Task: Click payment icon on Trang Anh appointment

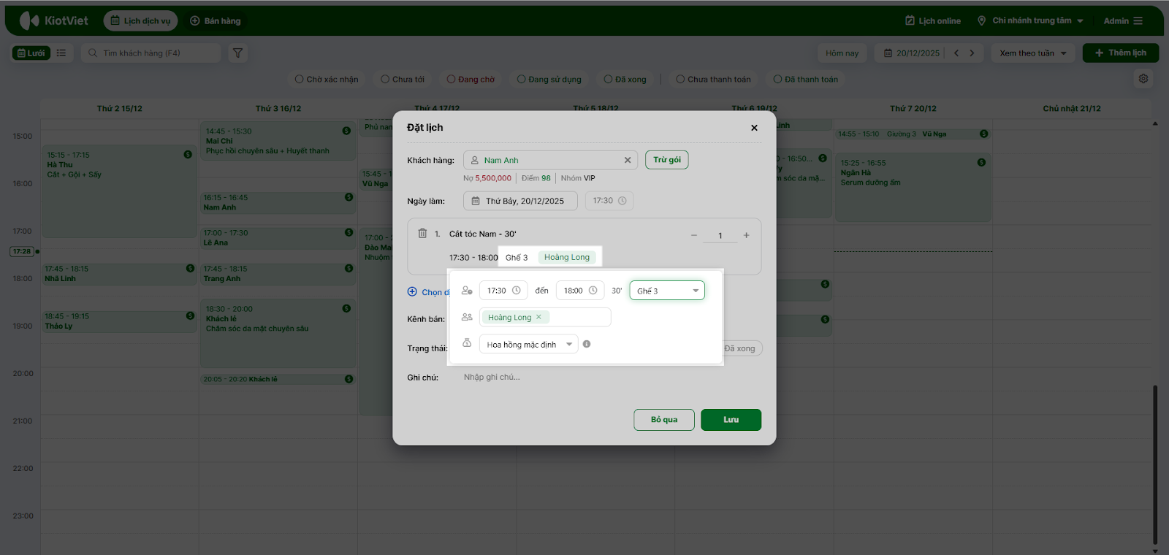Action: (349, 268)
